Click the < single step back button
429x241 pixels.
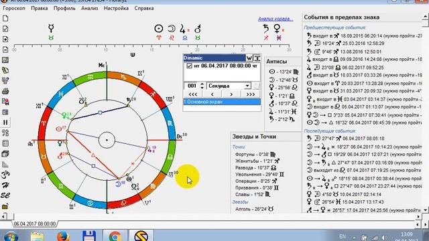click(x=212, y=94)
